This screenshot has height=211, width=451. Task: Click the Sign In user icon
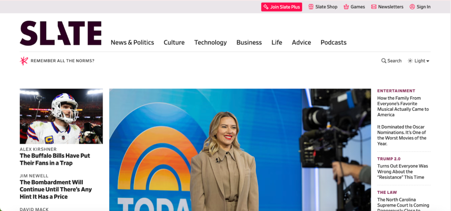coord(412,7)
